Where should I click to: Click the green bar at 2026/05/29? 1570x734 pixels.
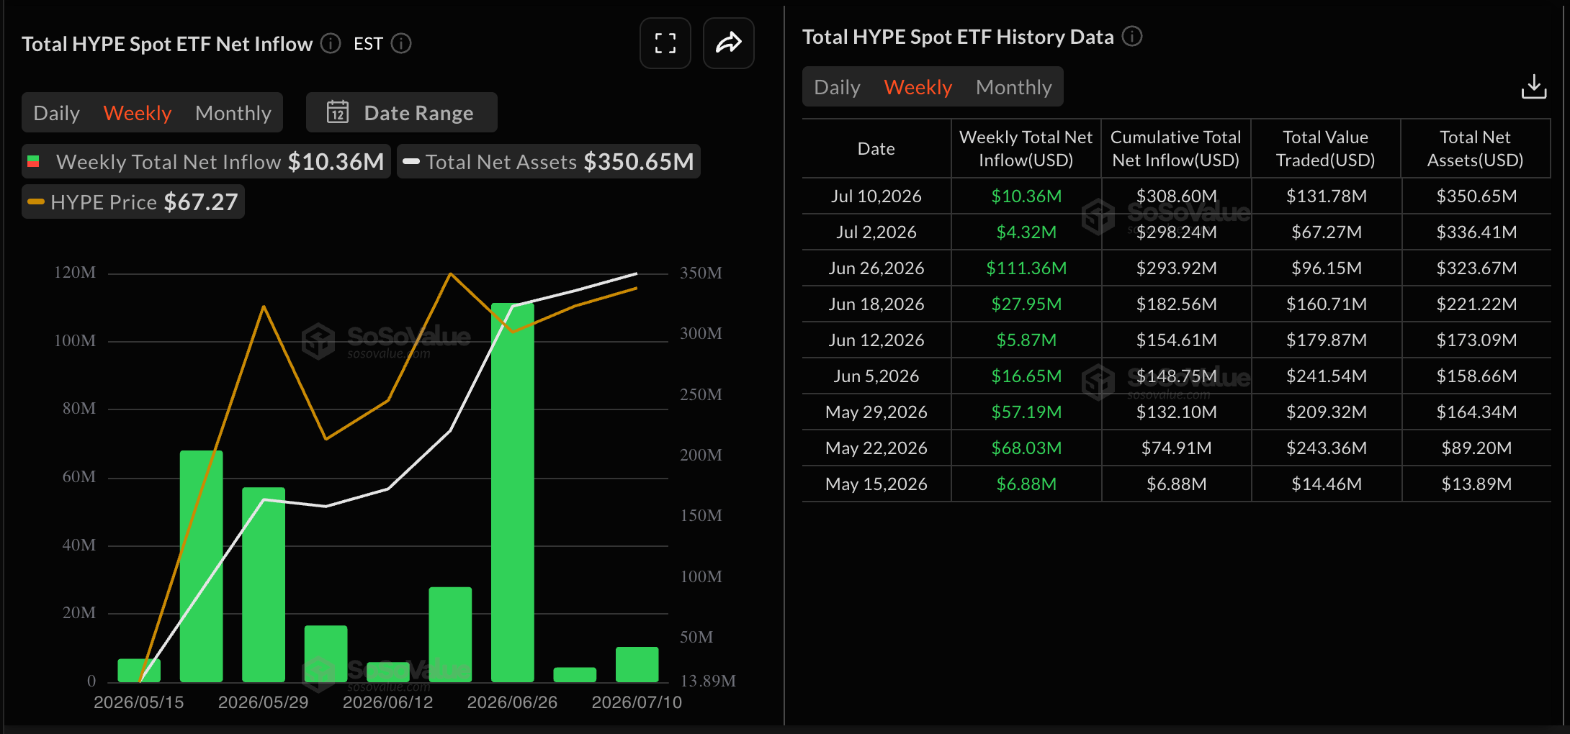tap(264, 584)
